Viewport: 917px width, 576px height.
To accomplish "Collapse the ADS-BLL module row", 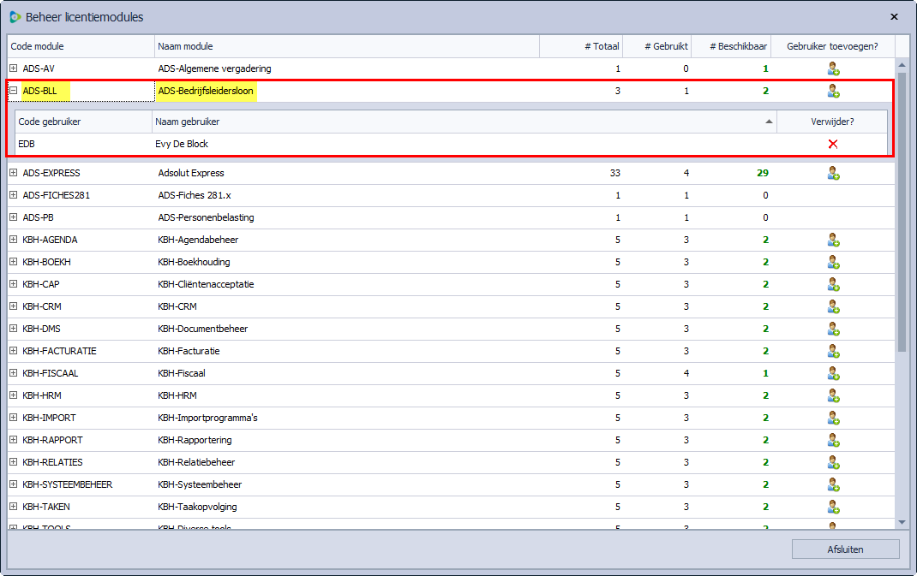I will coord(14,91).
